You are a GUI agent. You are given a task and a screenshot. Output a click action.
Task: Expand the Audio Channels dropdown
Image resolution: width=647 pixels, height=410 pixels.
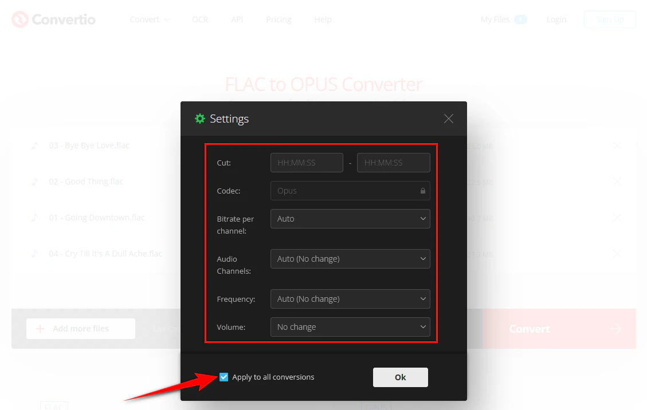(350, 259)
